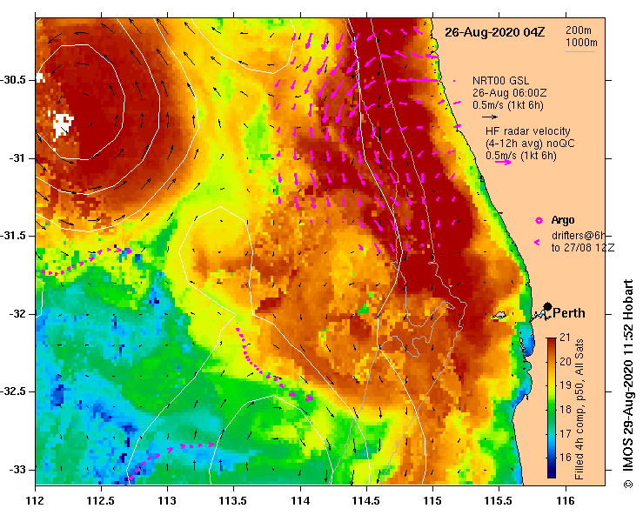Click the colorbar value 21
This screenshot has height=515, width=643.
tap(565, 338)
